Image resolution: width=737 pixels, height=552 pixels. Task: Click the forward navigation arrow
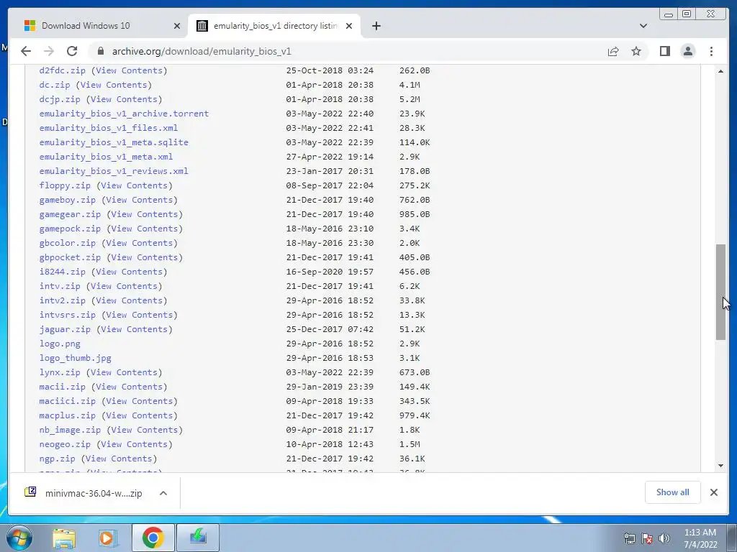[49, 51]
